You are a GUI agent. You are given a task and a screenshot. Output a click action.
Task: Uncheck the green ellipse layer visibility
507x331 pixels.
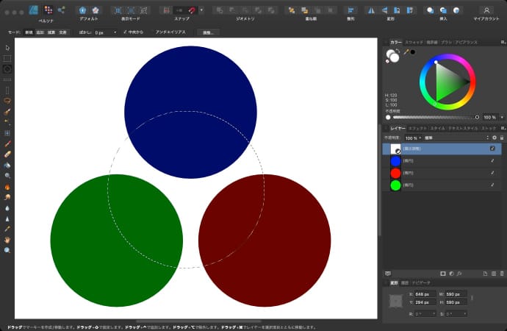[x=492, y=185]
